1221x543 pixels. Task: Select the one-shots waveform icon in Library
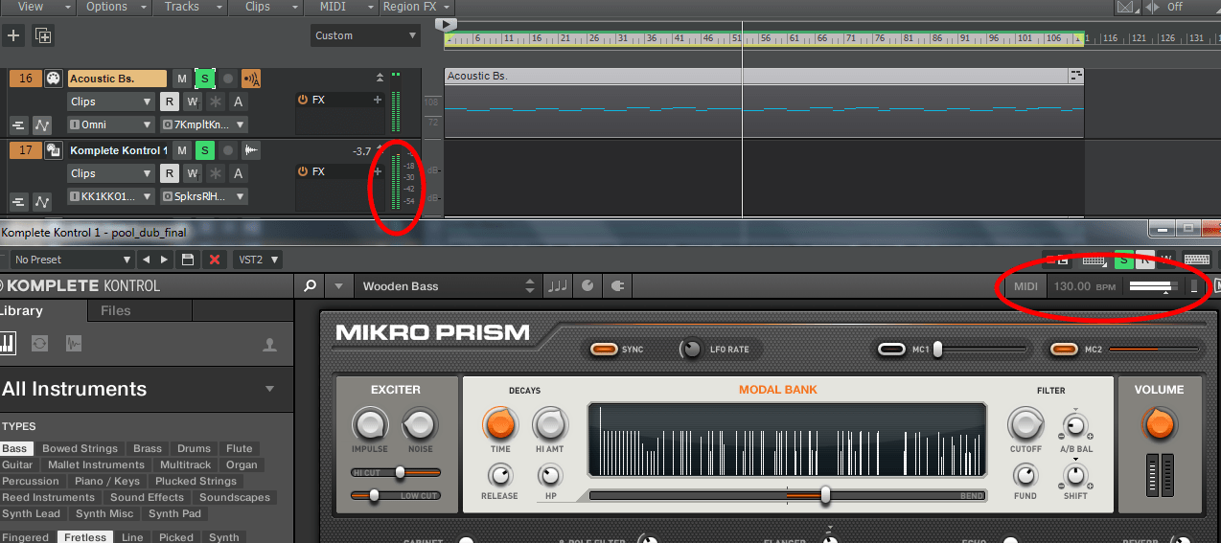click(x=74, y=343)
